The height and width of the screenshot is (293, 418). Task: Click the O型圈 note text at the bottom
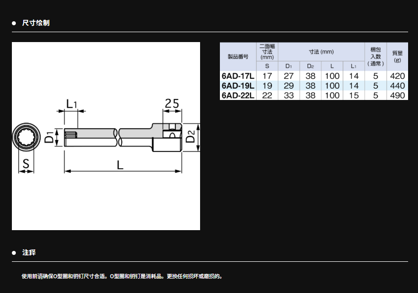pos(122,276)
